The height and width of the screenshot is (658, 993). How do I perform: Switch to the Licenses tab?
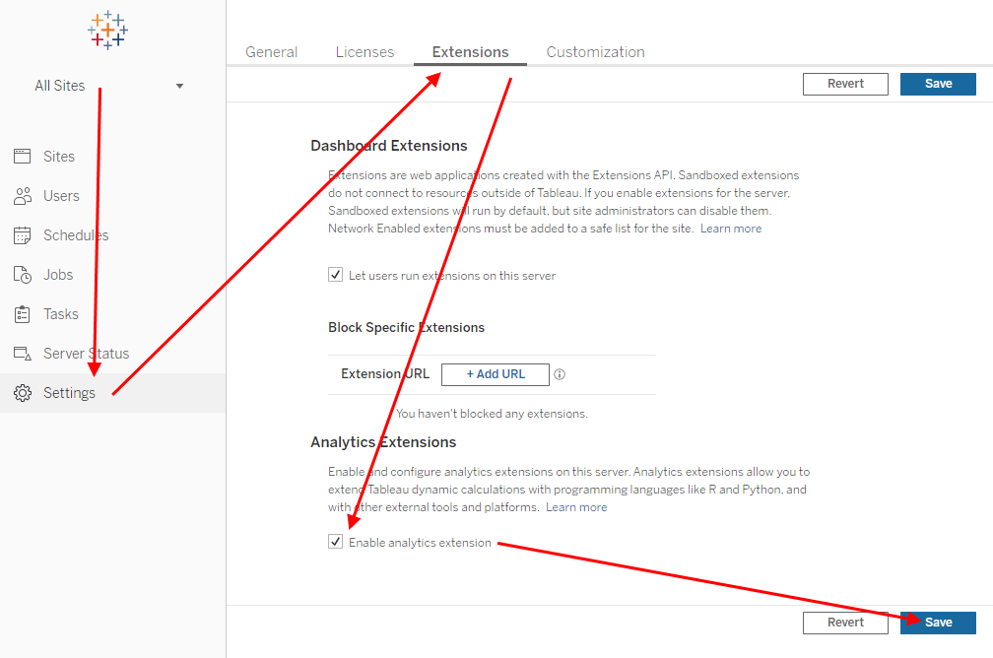point(364,52)
